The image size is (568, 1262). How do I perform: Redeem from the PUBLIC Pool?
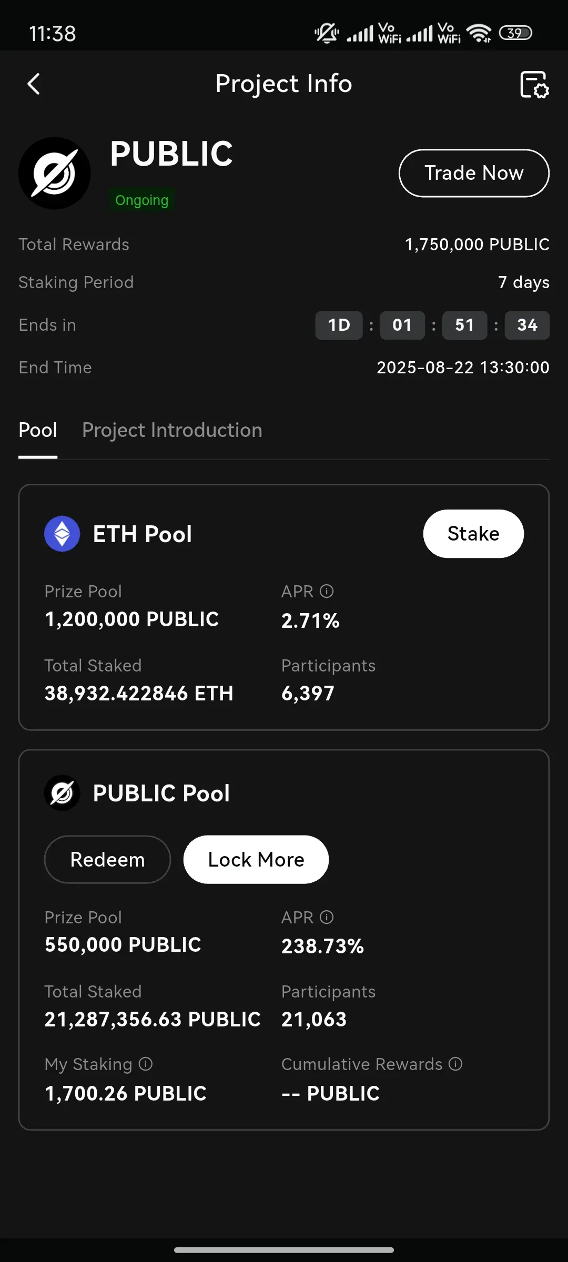[x=107, y=860]
